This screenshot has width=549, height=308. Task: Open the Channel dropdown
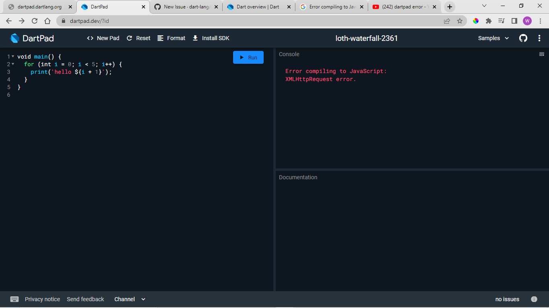(x=130, y=299)
